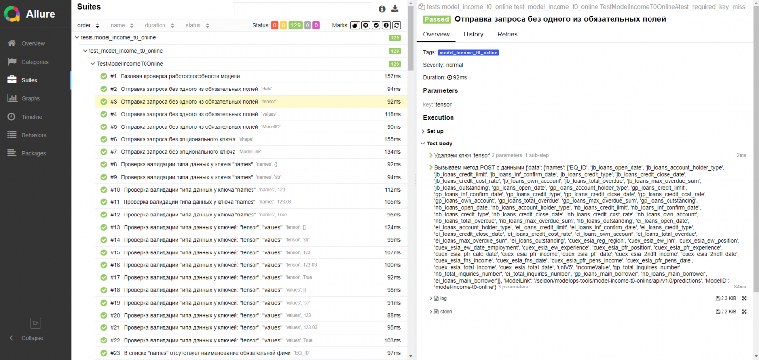759x360 pixels.
Task: Click the Allure logo icon
Action: point(12,14)
